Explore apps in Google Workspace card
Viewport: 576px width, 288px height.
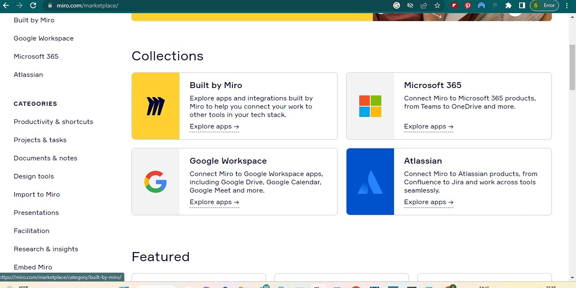(214, 202)
